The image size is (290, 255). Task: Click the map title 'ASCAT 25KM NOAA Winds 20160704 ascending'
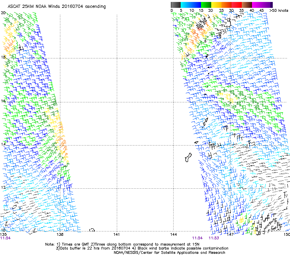tap(56, 7)
